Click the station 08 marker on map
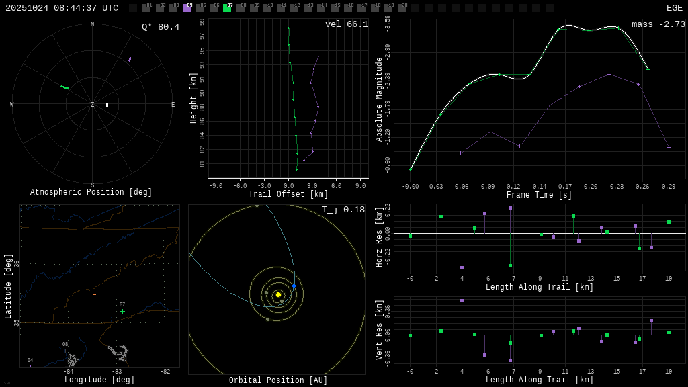 [x=65, y=350]
